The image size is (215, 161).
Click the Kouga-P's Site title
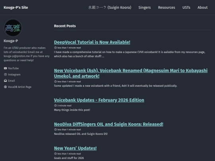16,8
